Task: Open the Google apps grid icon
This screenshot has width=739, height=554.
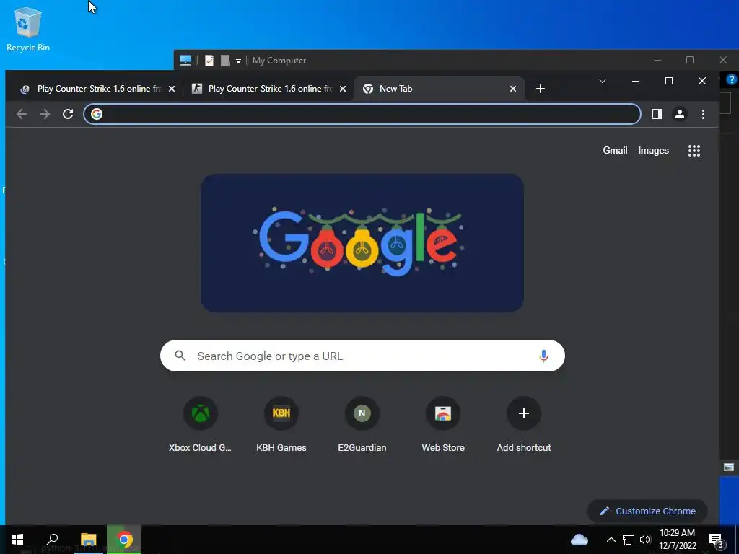Action: [694, 151]
